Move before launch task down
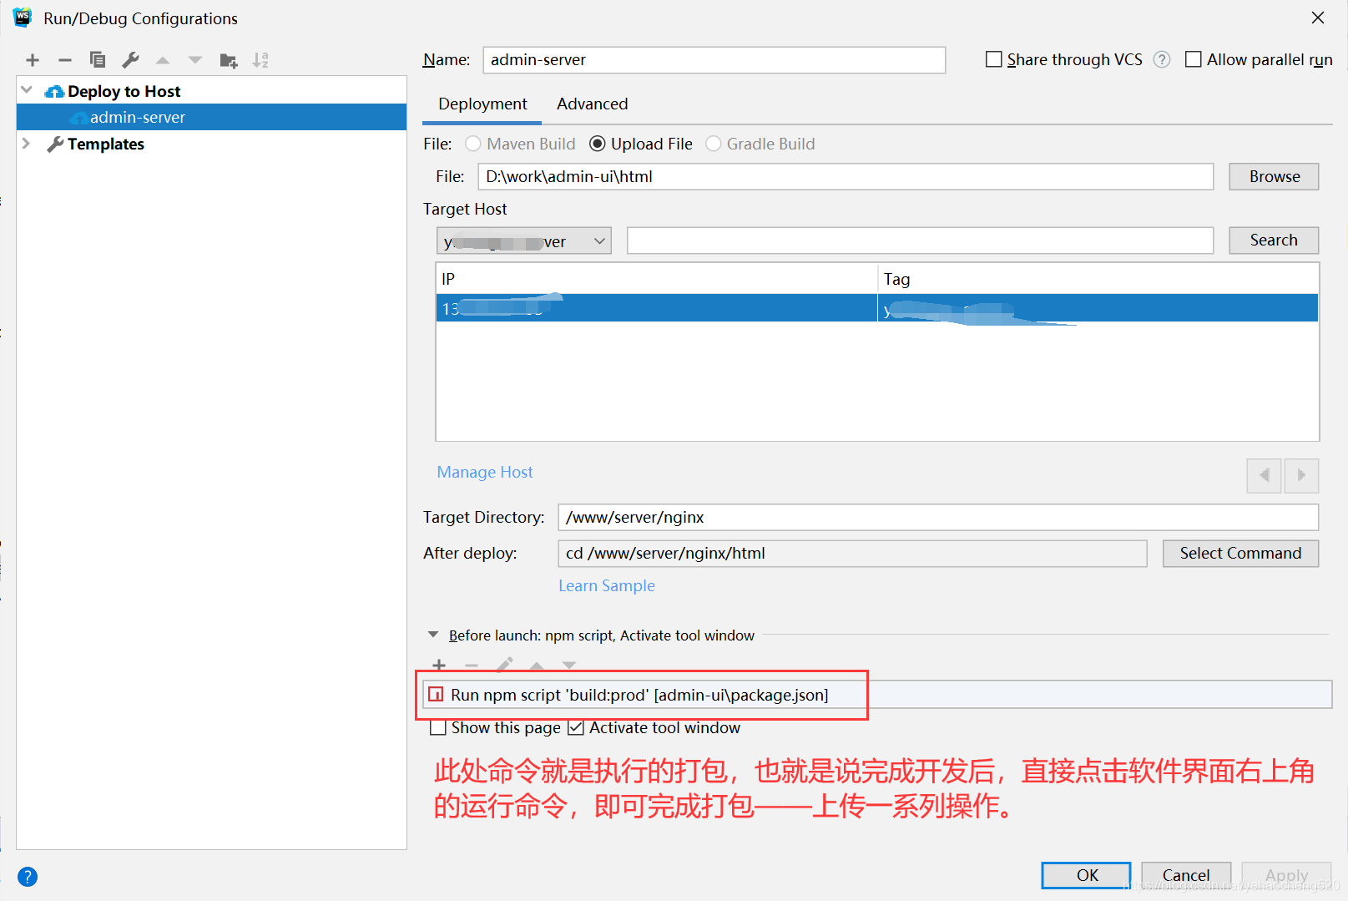Image resolution: width=1348 pixels, height=901 pixels. click(569, 665)
